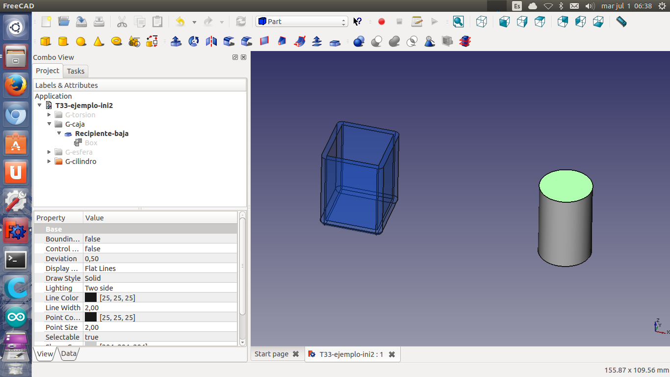
Task: Select the Box item in tree
Action: [91, 143]
